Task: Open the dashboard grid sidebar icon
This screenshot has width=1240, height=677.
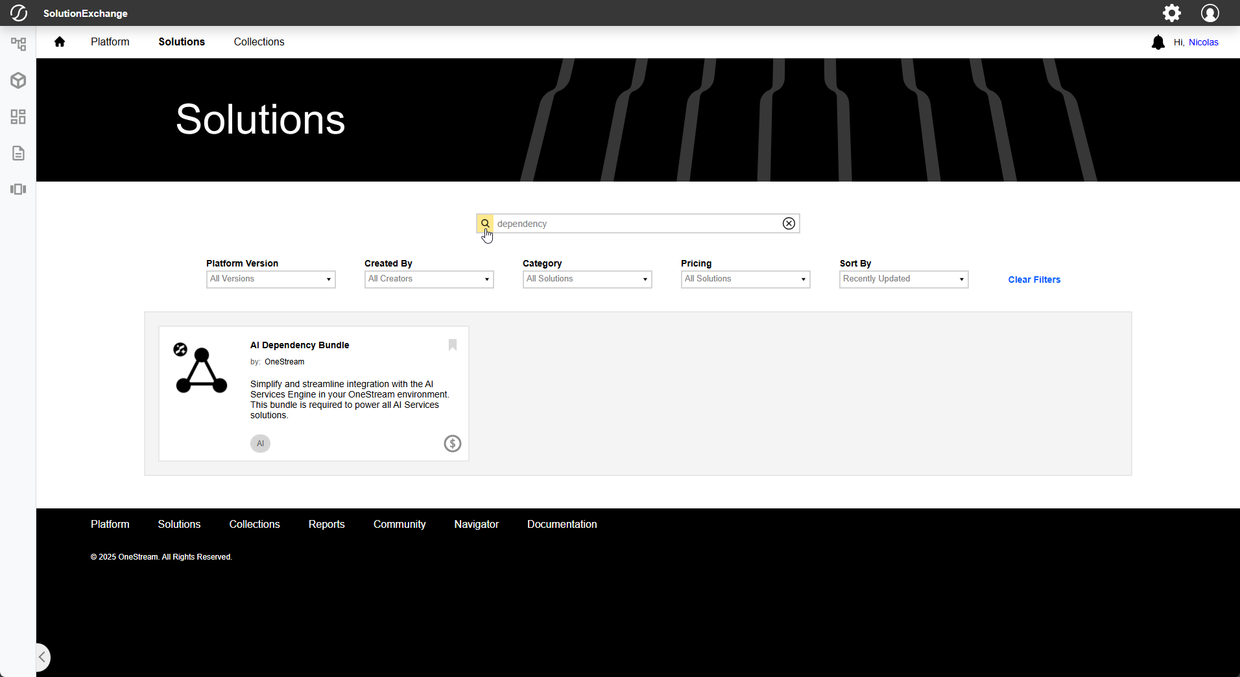Action: pos(18,117)
